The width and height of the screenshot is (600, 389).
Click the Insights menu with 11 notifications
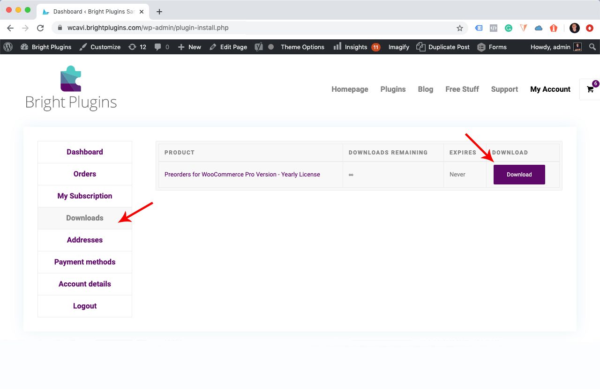356,47
